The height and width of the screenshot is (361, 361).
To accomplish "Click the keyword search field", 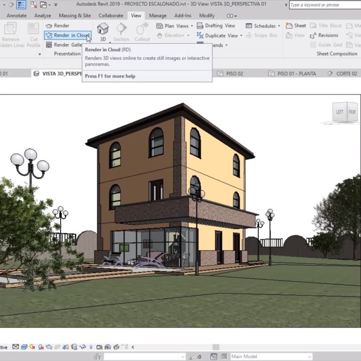I will (324, 5).
